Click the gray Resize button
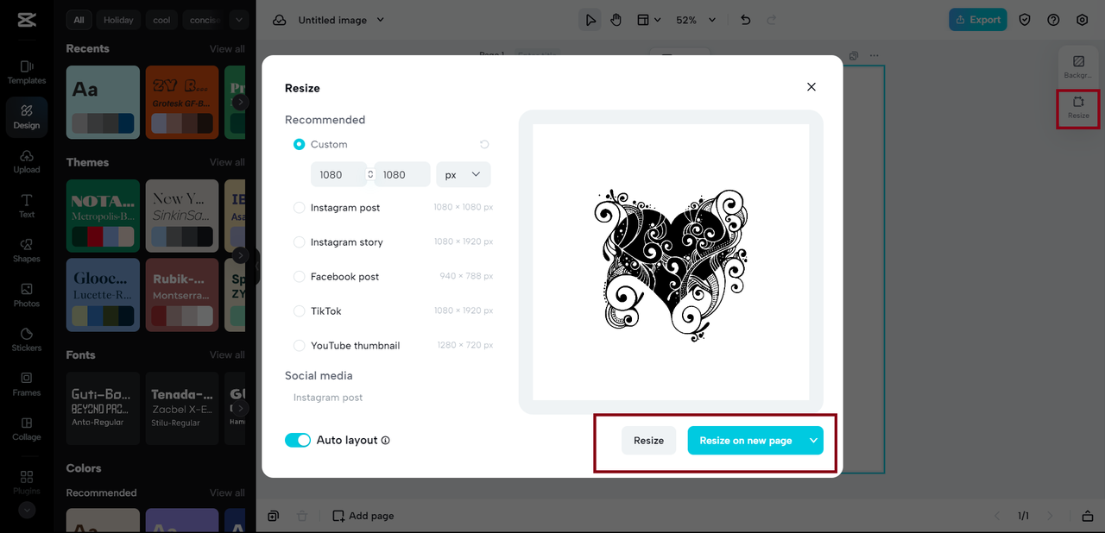The width and height of the screenshot is (1105, 533). click(648, 440)
